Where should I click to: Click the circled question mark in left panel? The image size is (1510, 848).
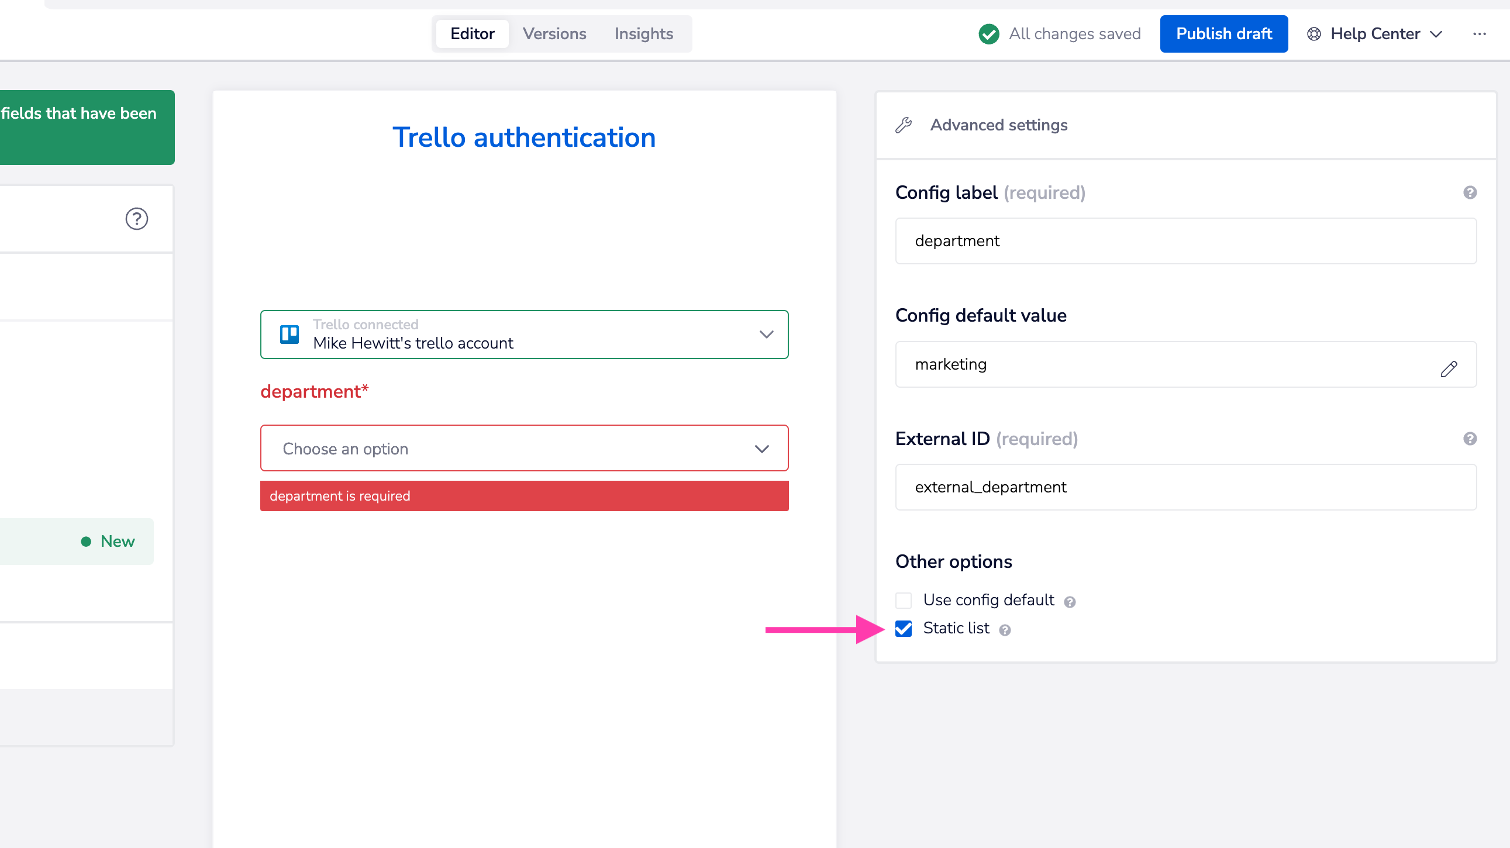(x=137, y=219)
